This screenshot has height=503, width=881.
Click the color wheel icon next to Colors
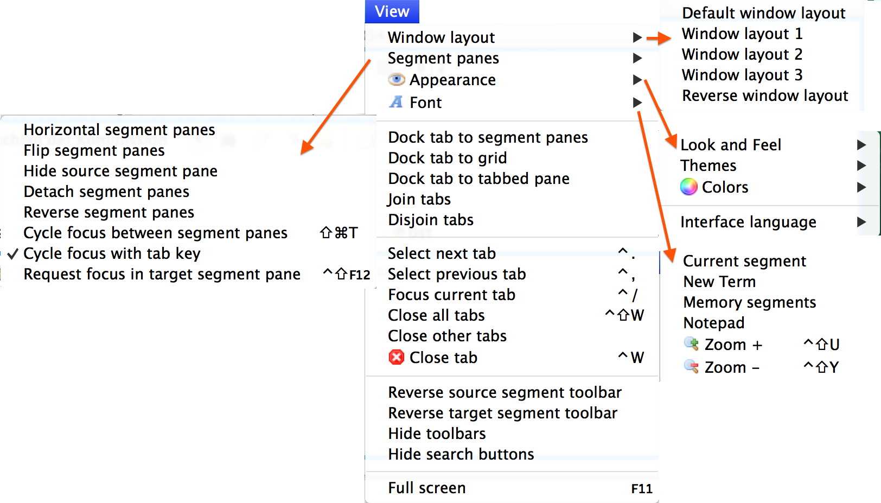[x=687, y=187]
